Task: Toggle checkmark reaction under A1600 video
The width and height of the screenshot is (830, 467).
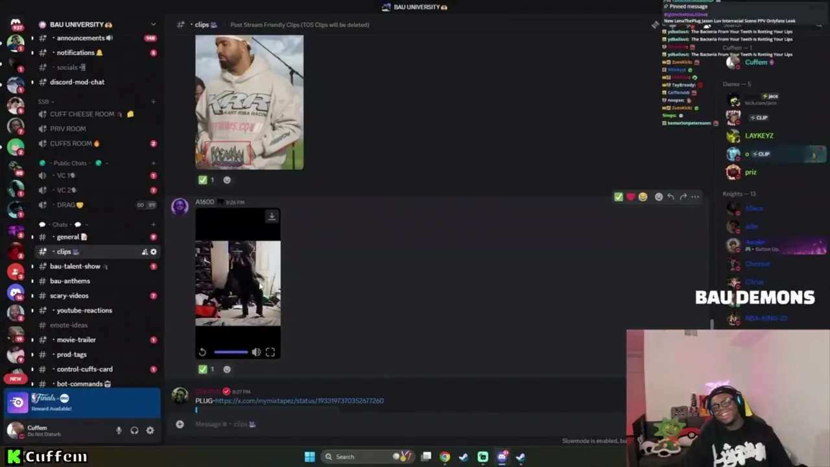Action: click(x=207, y=369)
